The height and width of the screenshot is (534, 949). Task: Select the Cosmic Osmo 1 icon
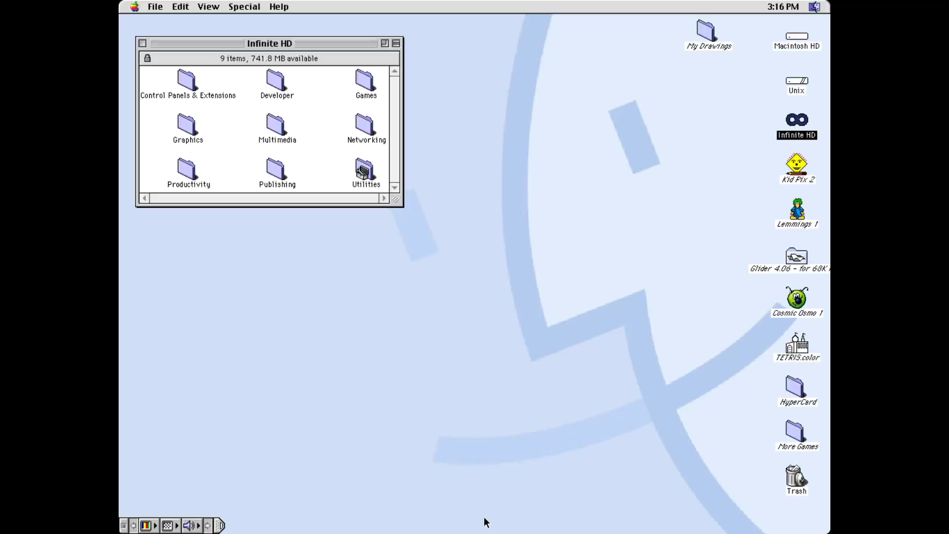(x=797, y=298)
